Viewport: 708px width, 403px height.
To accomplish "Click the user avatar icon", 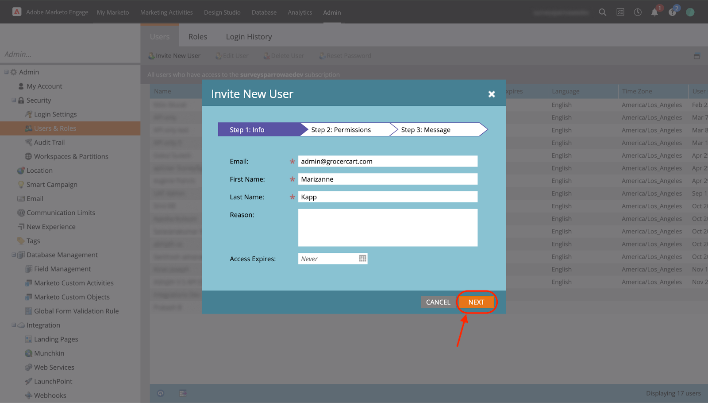I will tap(690, 12).
